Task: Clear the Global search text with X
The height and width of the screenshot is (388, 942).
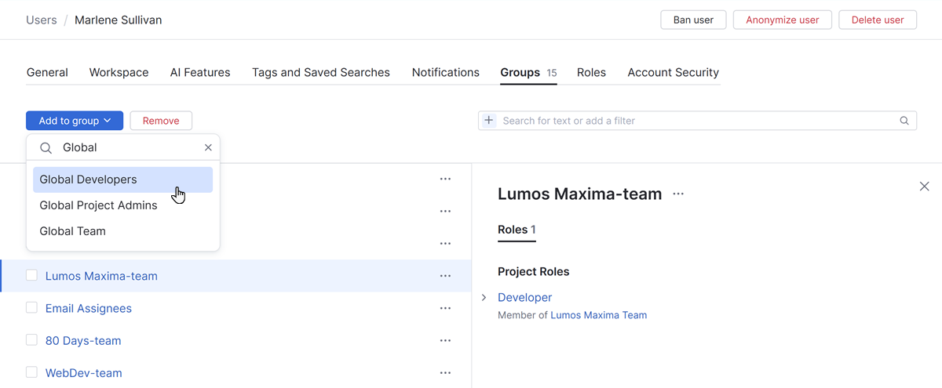Action: pos(208,147)
